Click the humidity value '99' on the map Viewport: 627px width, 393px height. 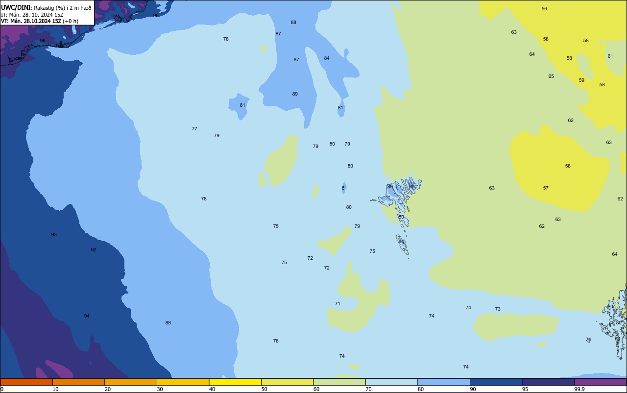43,41
